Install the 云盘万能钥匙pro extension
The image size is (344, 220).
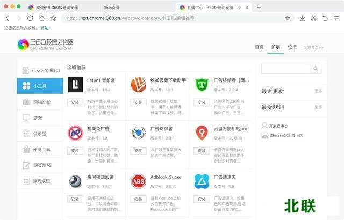pyautogui.click(x=202, y=151)
